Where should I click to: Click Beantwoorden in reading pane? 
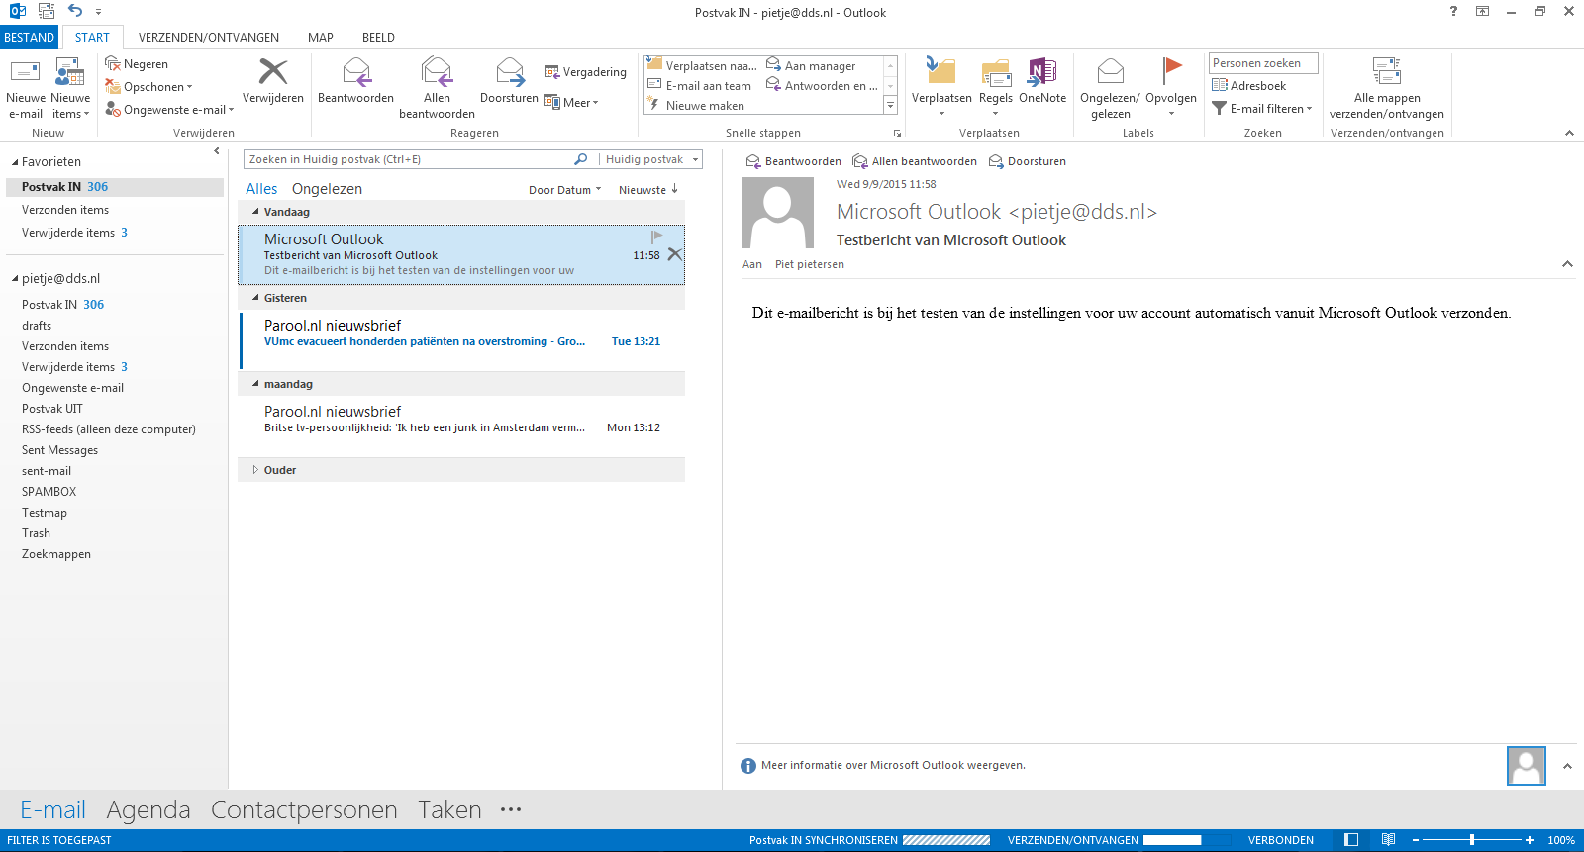[x=793, y=161]
